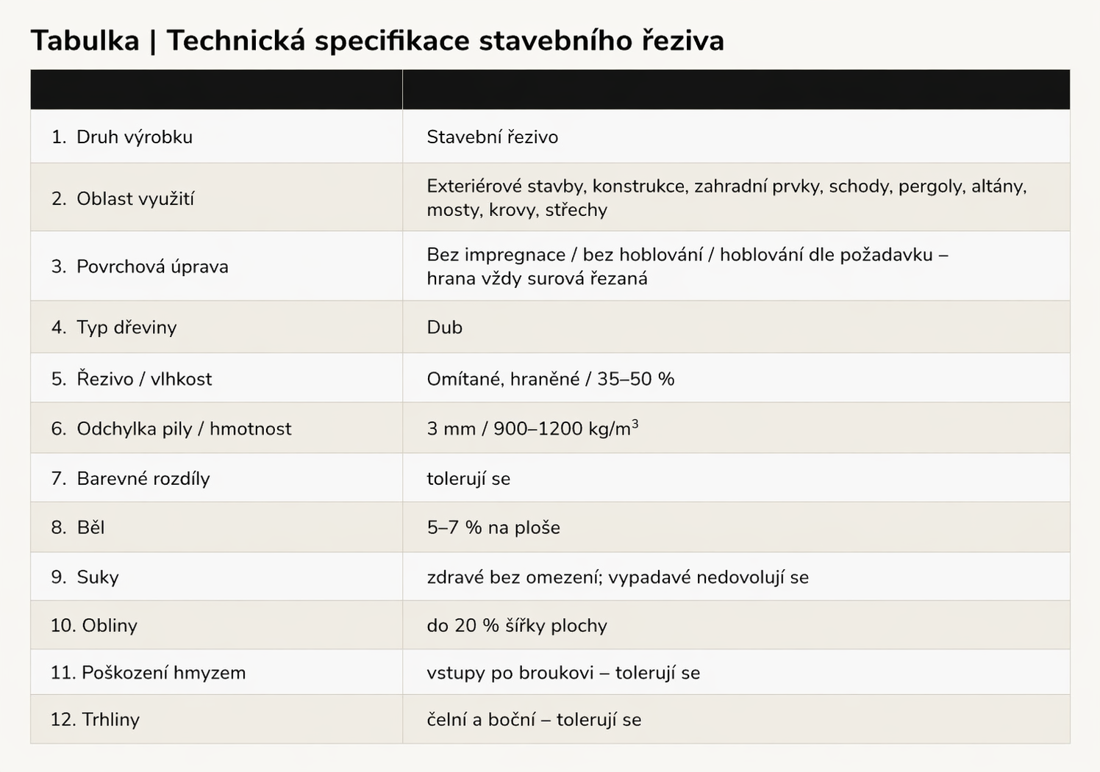Click the "čelní a boční – tolerují se" value
Viewport: 1100px width, 772px height.
click(533, 720)
